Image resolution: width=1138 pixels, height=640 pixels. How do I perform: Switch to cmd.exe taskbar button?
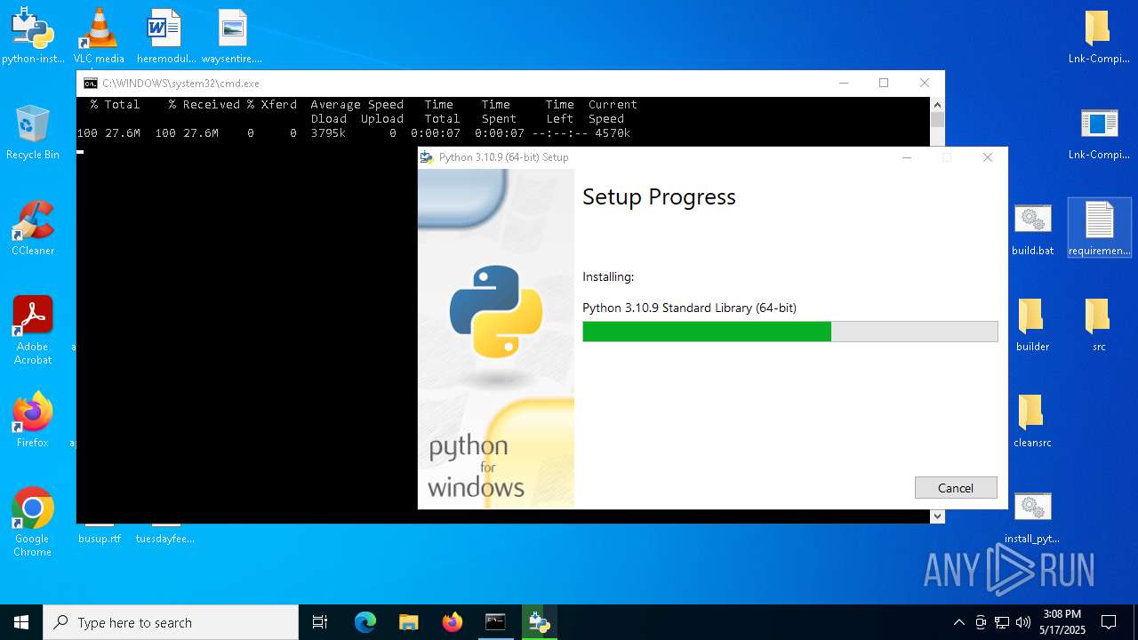pyautogui.click(x=495, y=622)
